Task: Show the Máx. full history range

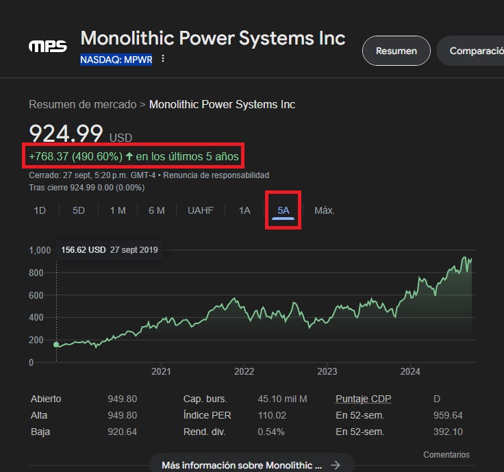Action: (325, 210)
